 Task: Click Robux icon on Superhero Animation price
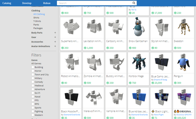coord(63,48)
